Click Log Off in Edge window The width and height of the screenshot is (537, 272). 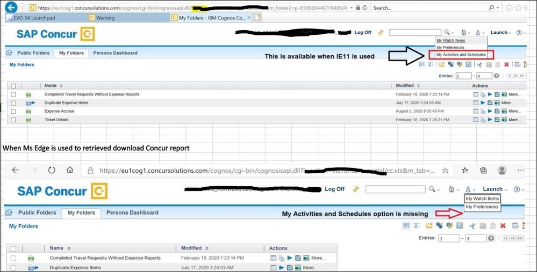click(x=334, y=189)
